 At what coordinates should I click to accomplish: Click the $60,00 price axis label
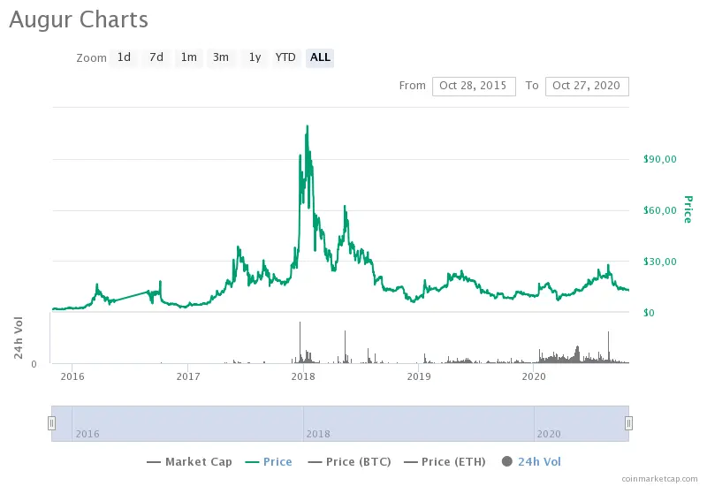coord(660,210)
